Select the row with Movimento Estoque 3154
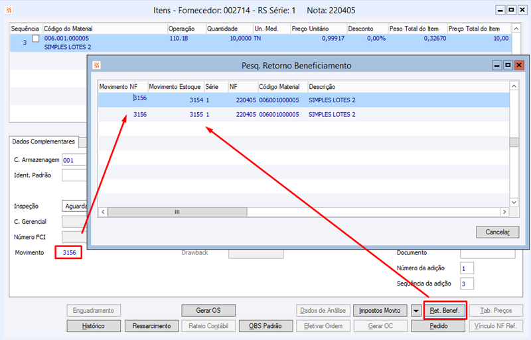This screenshot has height=340, width=531. (304, 100)
